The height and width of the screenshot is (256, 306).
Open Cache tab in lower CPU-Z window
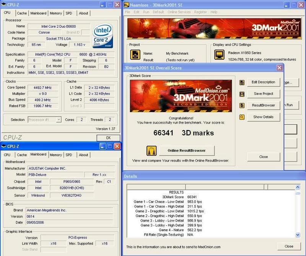coord(22,155)
